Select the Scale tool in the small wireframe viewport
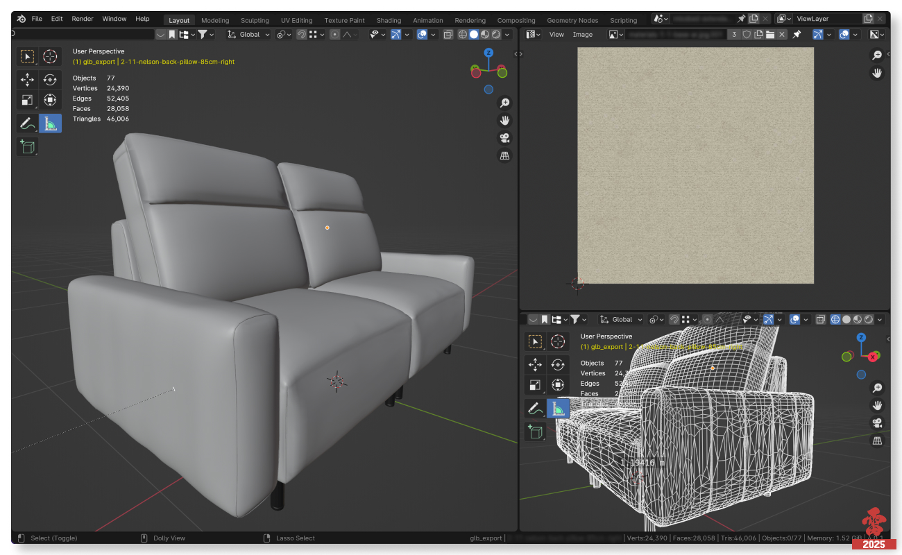The height and width of the screenshot is (555, 902). [x=535, y=385]
